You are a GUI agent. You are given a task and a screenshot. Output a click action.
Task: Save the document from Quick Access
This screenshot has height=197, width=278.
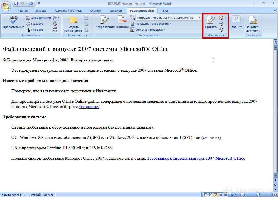(16, 4)
